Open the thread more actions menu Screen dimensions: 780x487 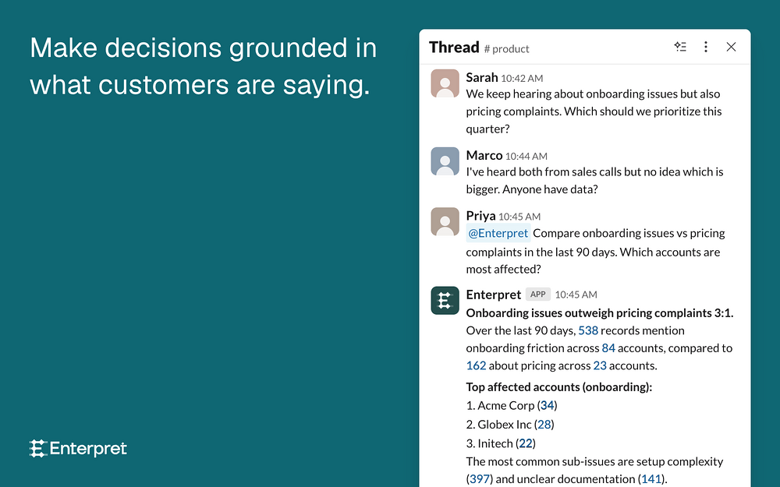click(705, 47)
